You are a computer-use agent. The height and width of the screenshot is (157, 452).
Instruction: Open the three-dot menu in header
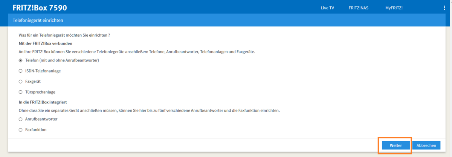point(444,8)
